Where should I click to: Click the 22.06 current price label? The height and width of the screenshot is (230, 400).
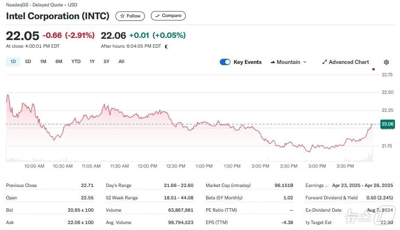pyautogui.click(x=387, y=124)
